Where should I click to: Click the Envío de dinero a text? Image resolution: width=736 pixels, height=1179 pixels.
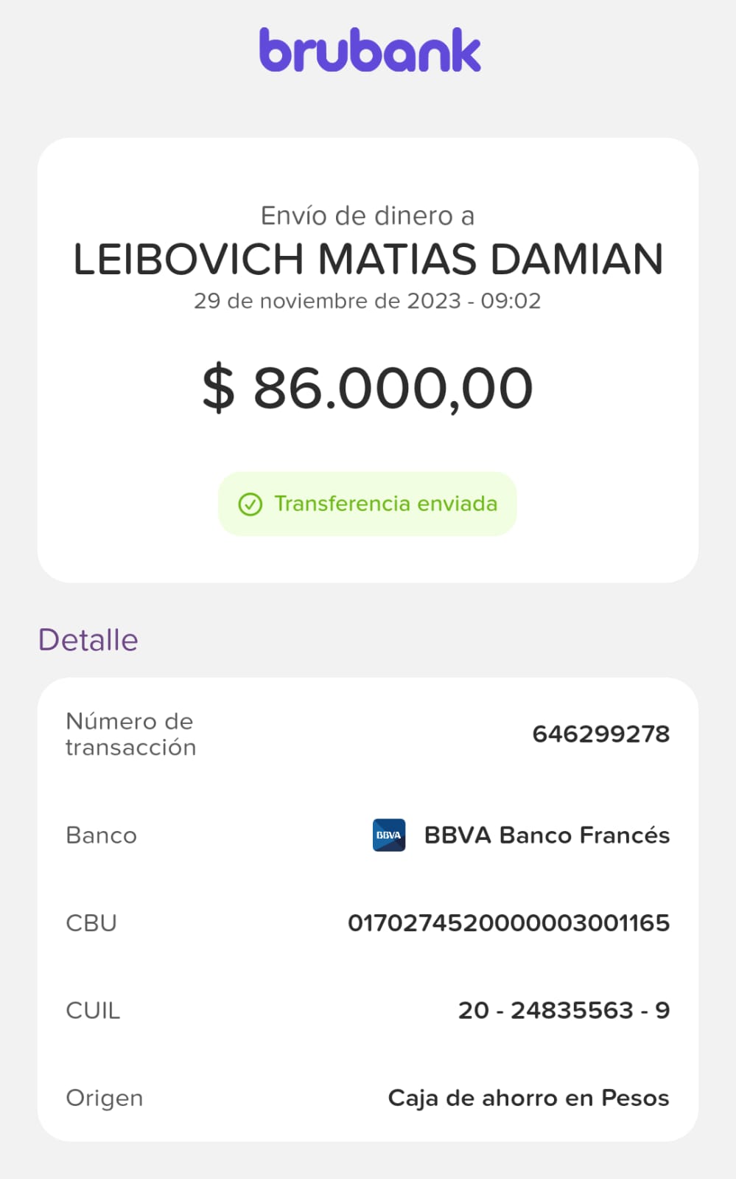pos(368,216)
